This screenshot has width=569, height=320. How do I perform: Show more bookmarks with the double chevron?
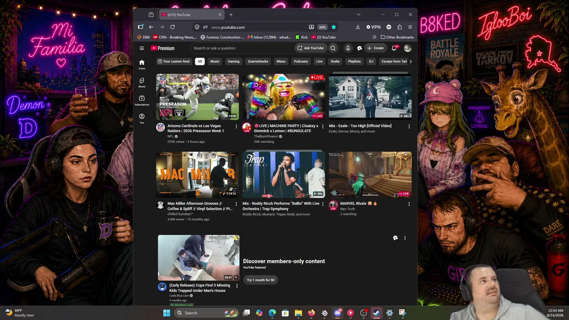coord(374,37)
